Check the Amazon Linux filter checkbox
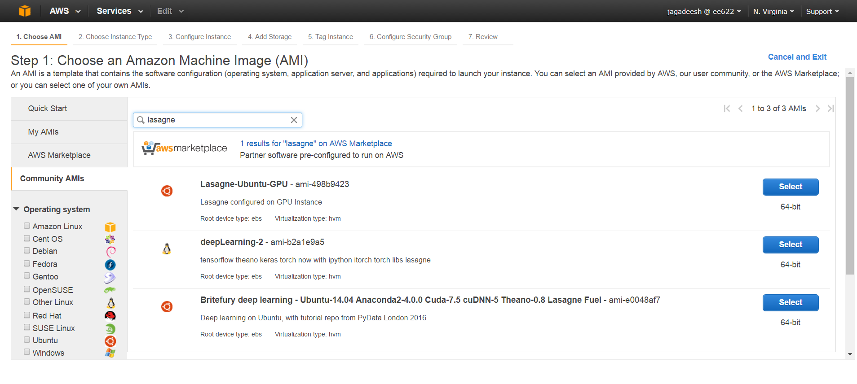Viewport: 857px width, 384px height. point(27,226)
